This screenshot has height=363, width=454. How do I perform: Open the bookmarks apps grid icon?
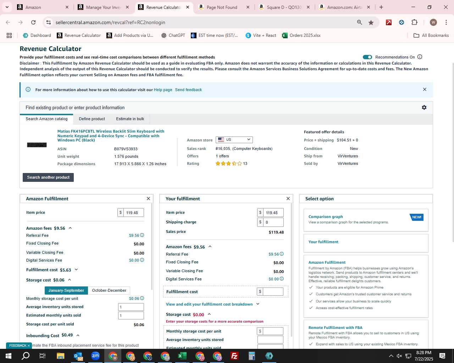coord(9,35)
